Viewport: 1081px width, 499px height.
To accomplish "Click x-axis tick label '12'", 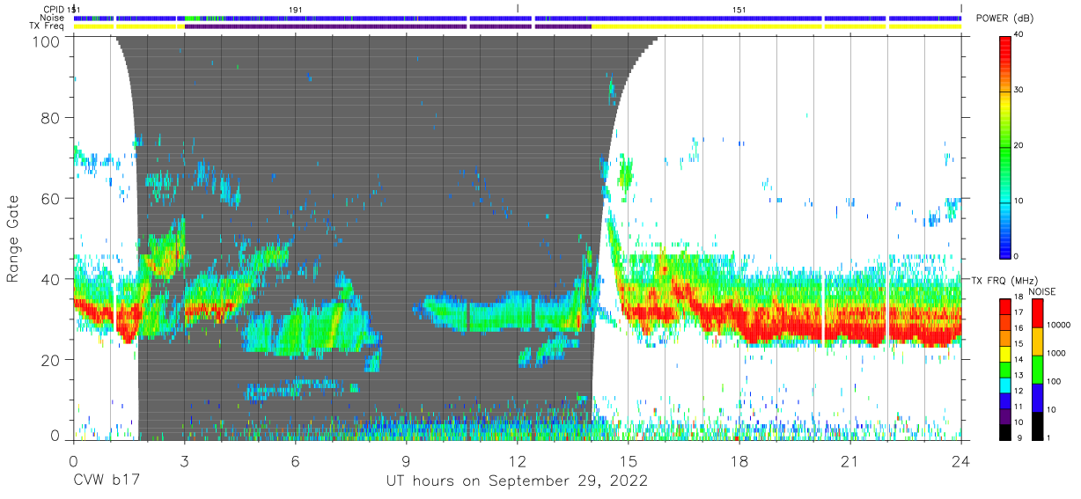I will tap(517, 460).
